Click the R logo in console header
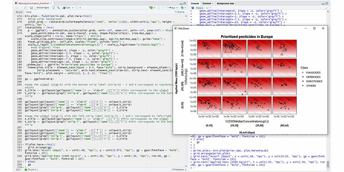The width and height of the screenshot is (344, 172). tap(192, 8)
